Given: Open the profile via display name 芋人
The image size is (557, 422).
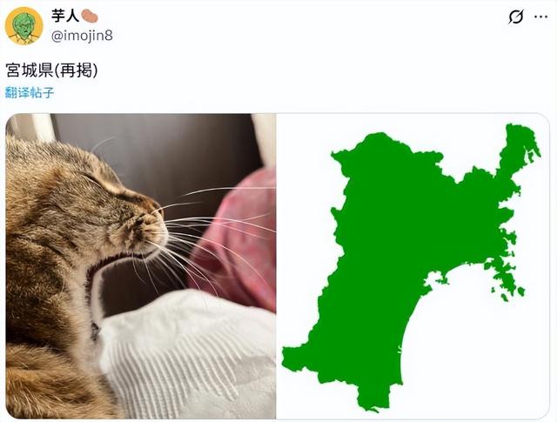Looking at the screenshot, I should coord(65,16).
